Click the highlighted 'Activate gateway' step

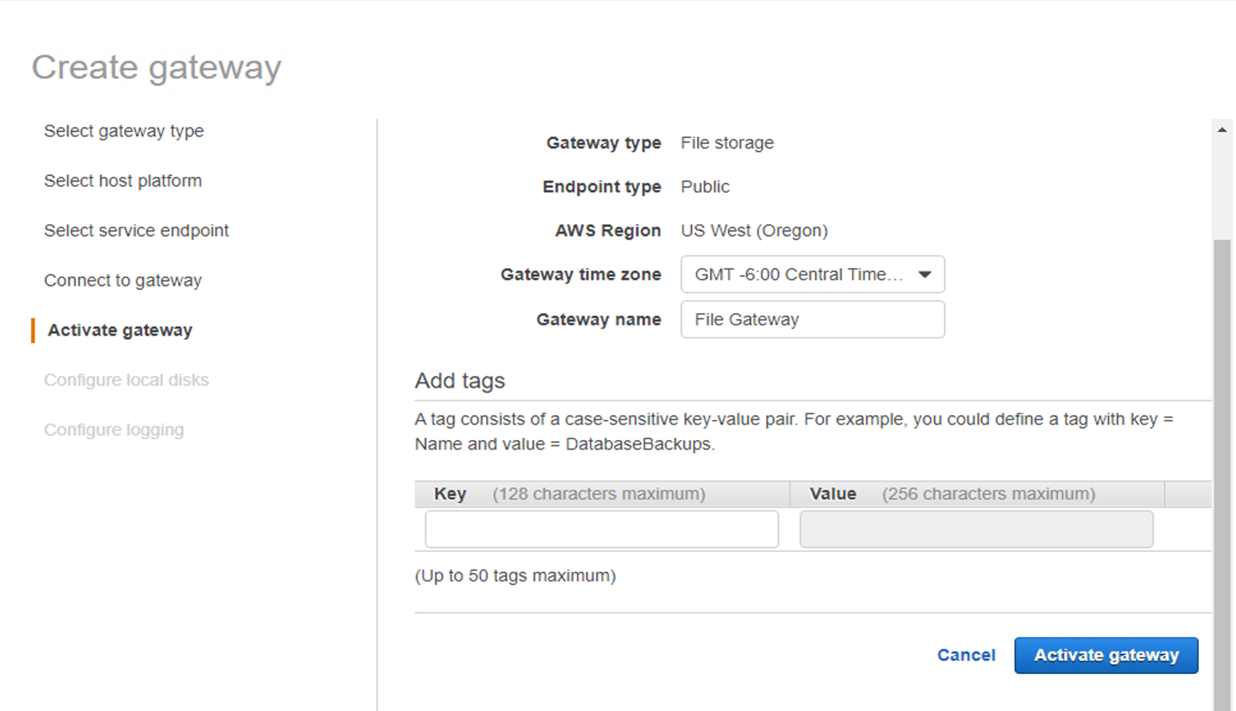tap(119, 330)
